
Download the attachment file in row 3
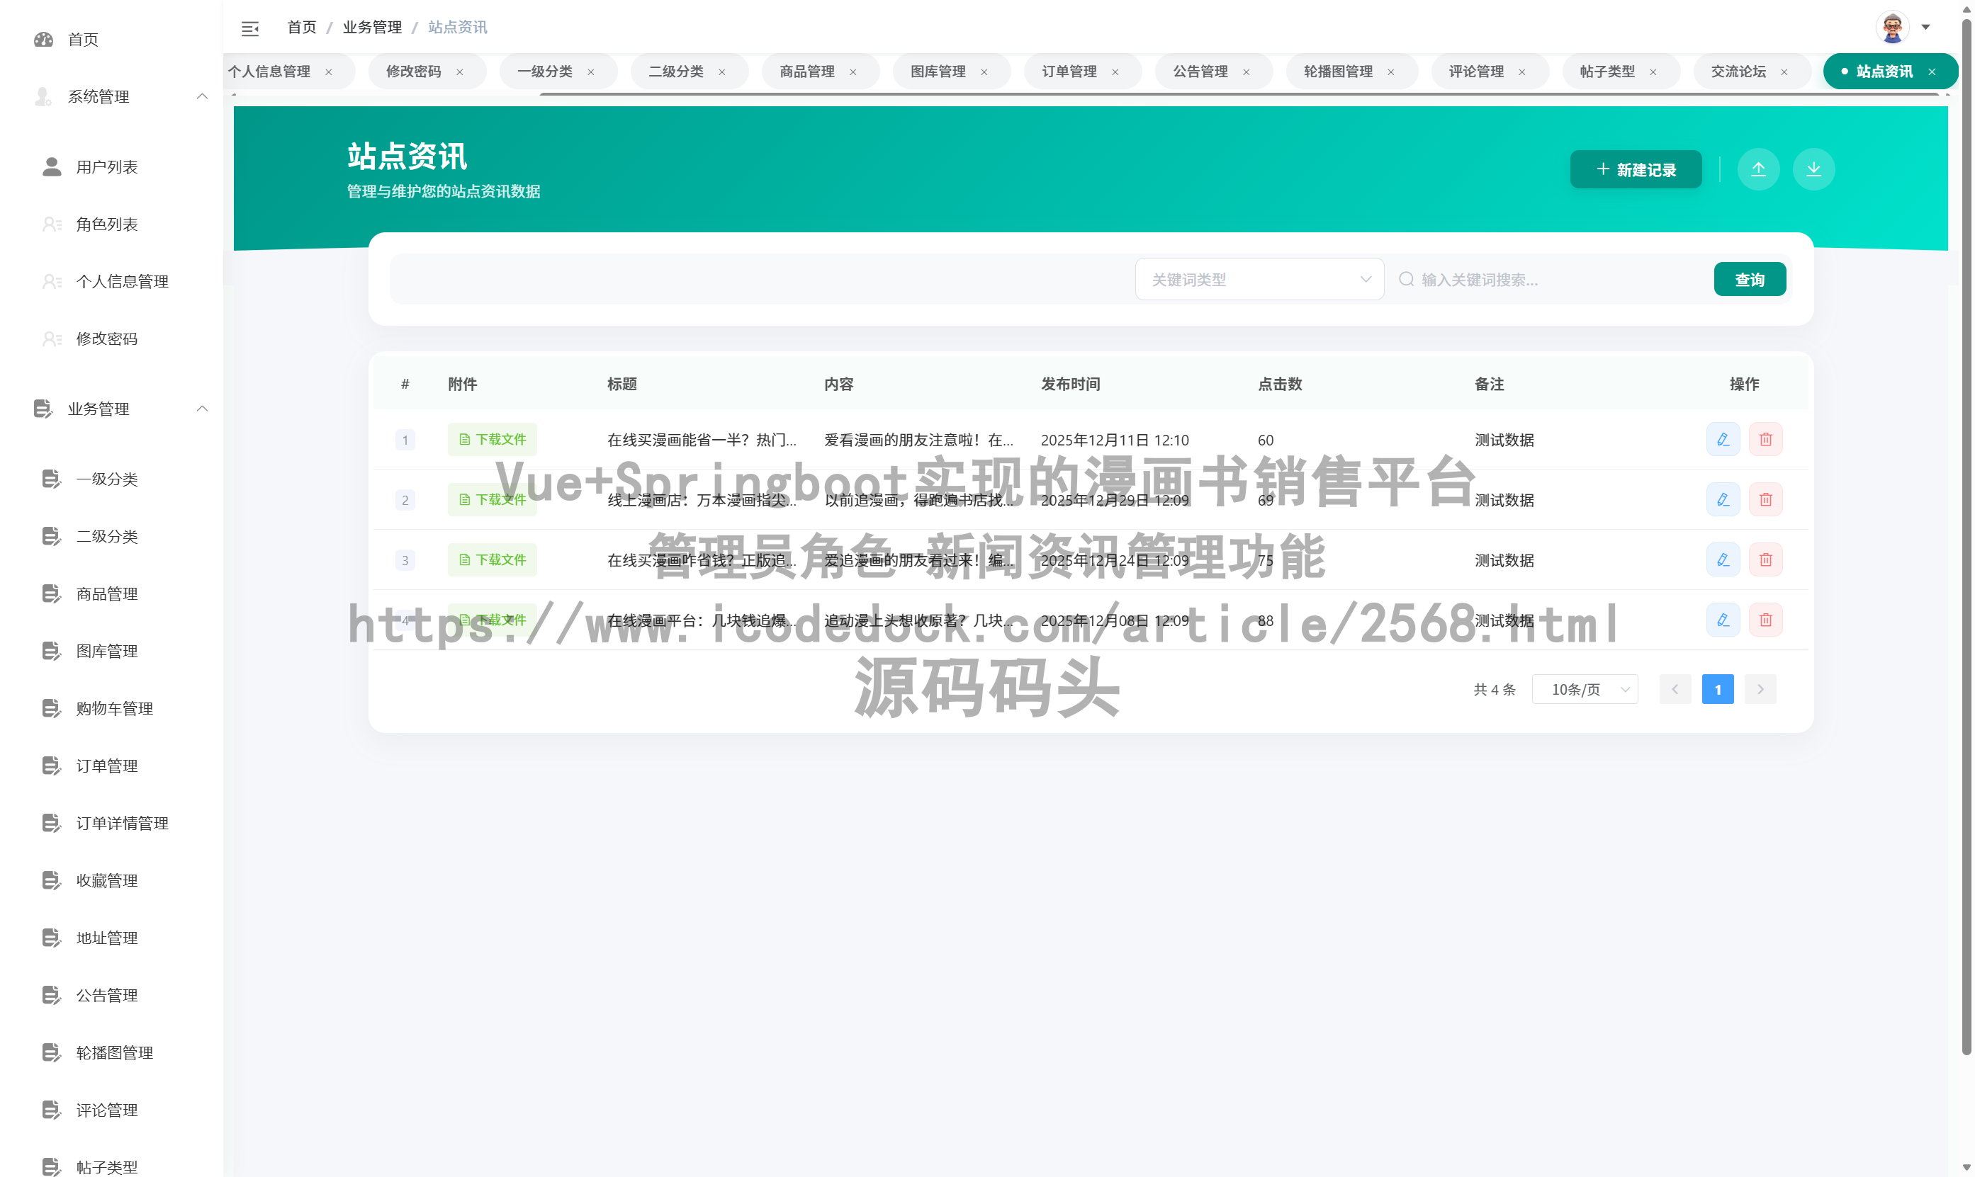pyautogui.click(x=491, y=559)
